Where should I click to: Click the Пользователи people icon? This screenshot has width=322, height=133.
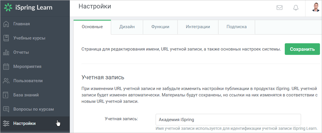tap(6, 81)
